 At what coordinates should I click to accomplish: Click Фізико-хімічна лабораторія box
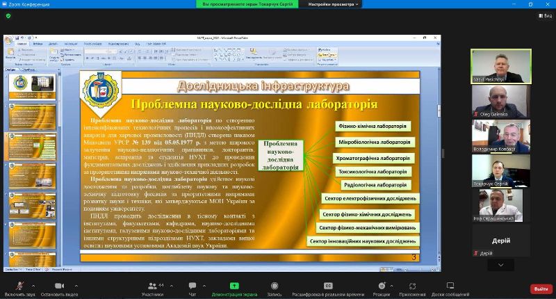(373, 126)
